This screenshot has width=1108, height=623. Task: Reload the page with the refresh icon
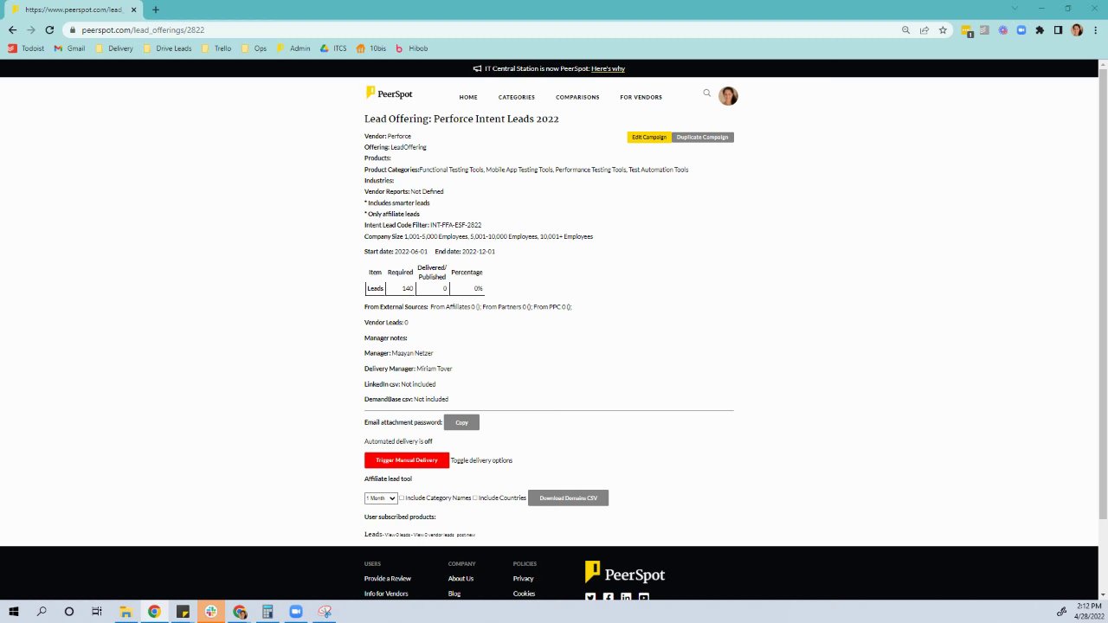49,29
